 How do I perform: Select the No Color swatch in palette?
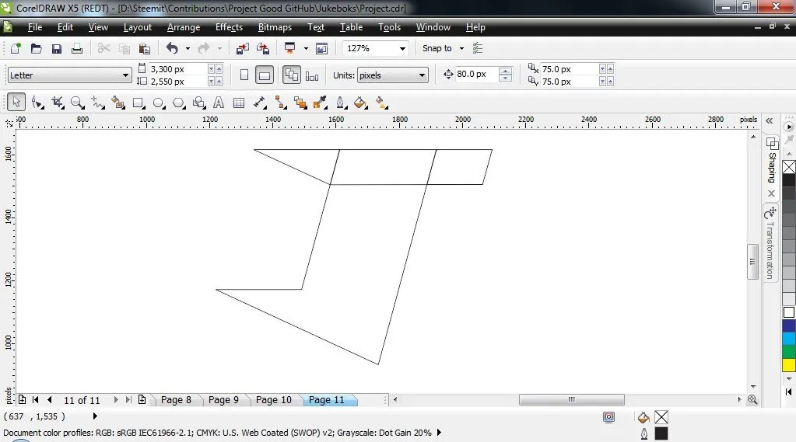point(789,167)
